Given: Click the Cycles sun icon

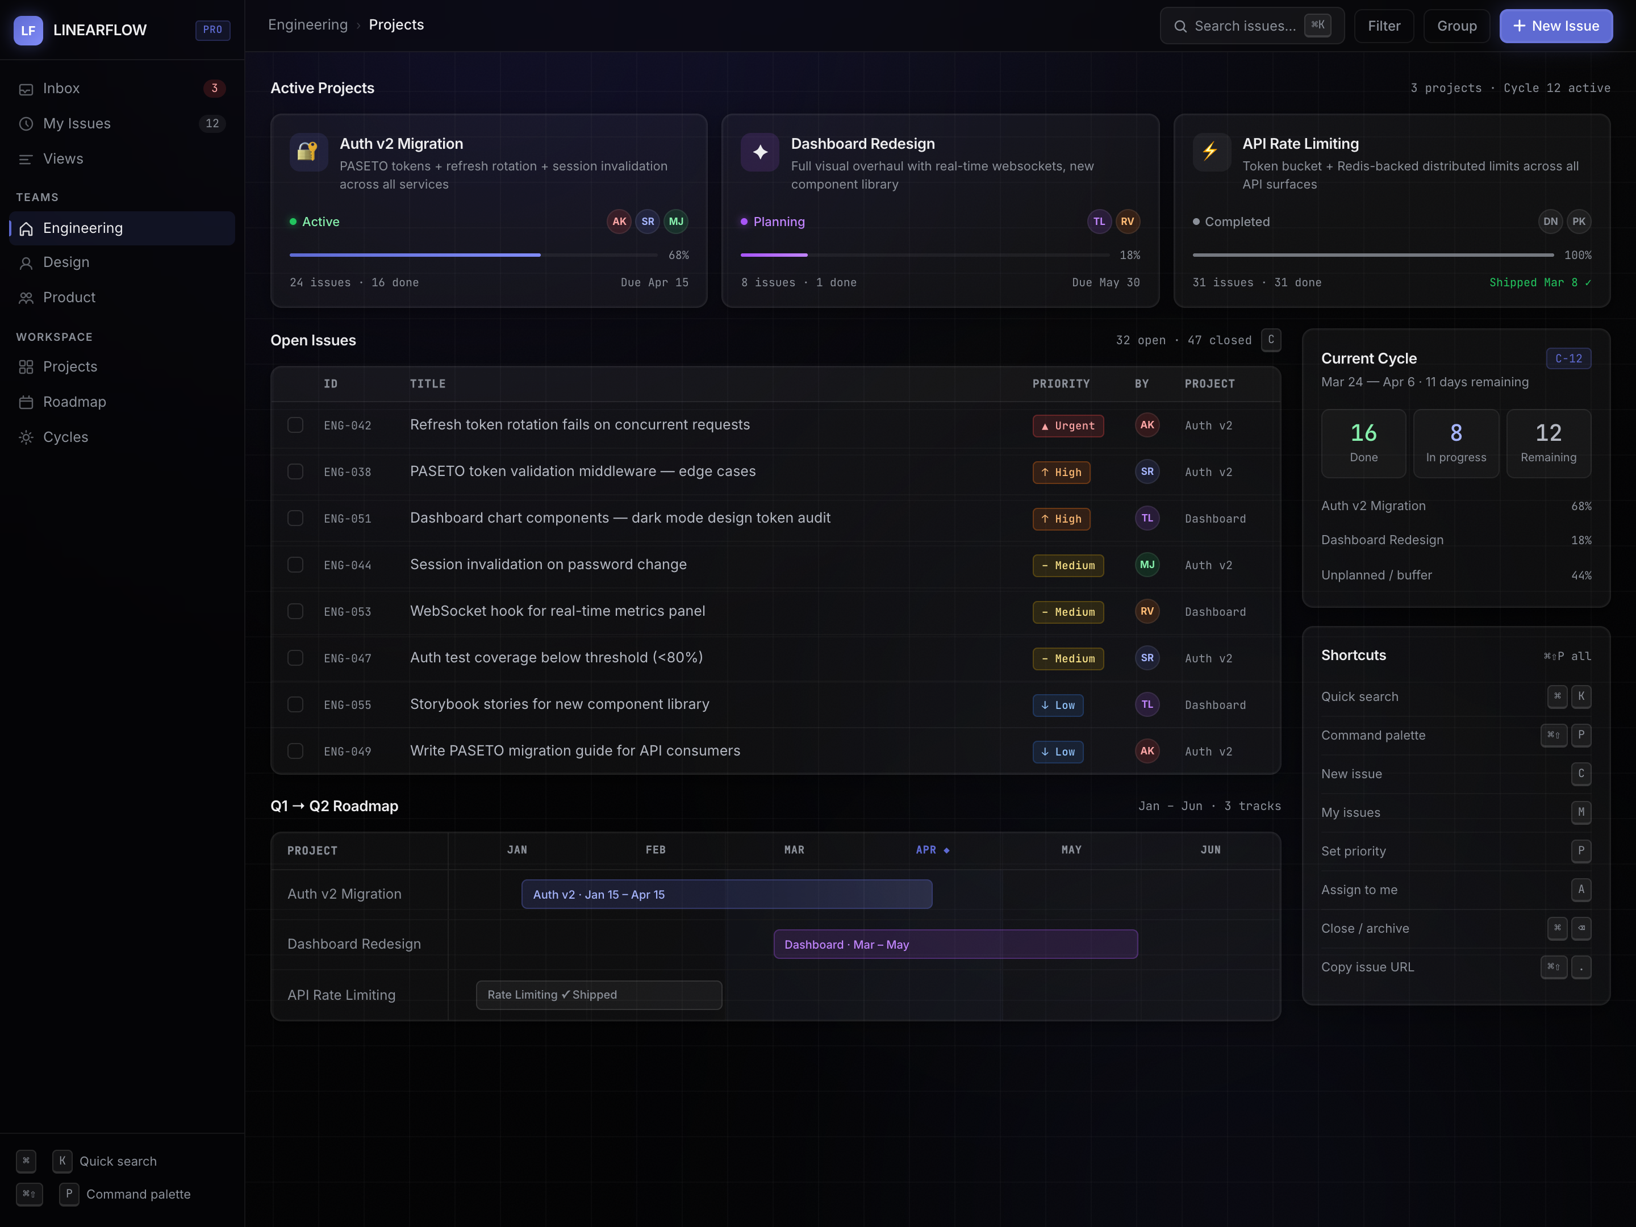Looking at the screenshot, I should [x=27, y=437].
